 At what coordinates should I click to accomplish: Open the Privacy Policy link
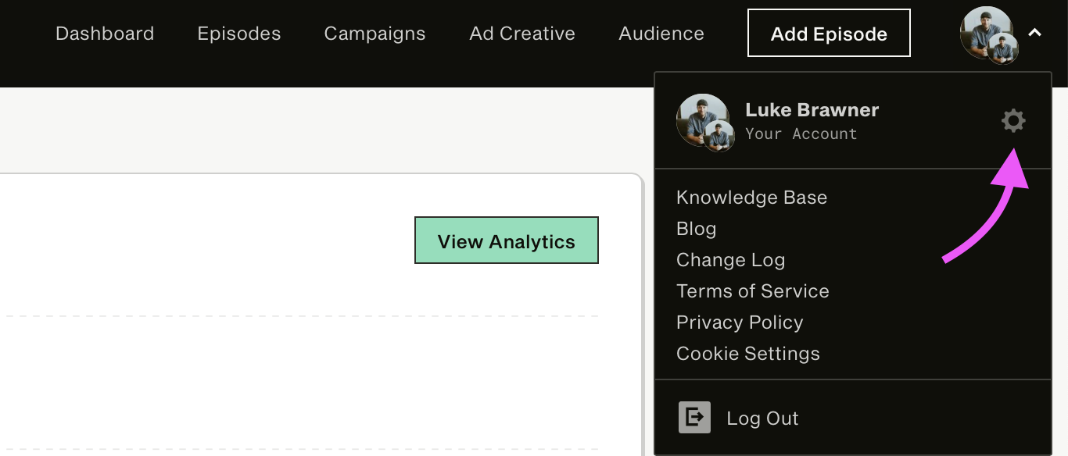(740, 322)
